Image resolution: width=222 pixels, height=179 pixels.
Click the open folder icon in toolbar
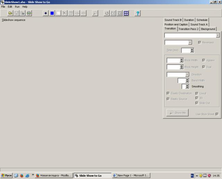[10, 13]
